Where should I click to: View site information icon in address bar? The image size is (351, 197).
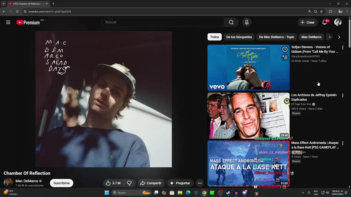[25, 11]
